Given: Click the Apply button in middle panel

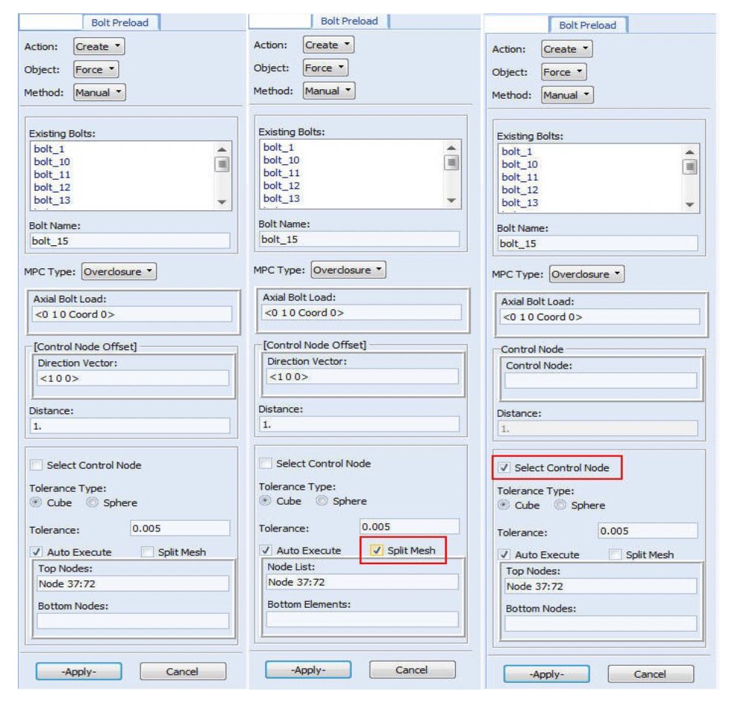Looking at the screenshot, I should (x=308, y=670).
